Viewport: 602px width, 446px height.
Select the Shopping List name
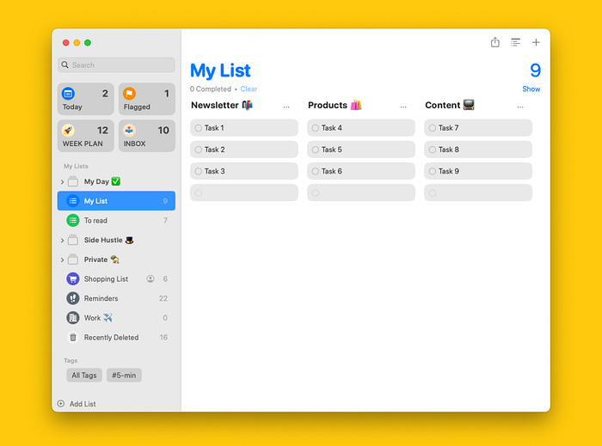coord(106,278)
